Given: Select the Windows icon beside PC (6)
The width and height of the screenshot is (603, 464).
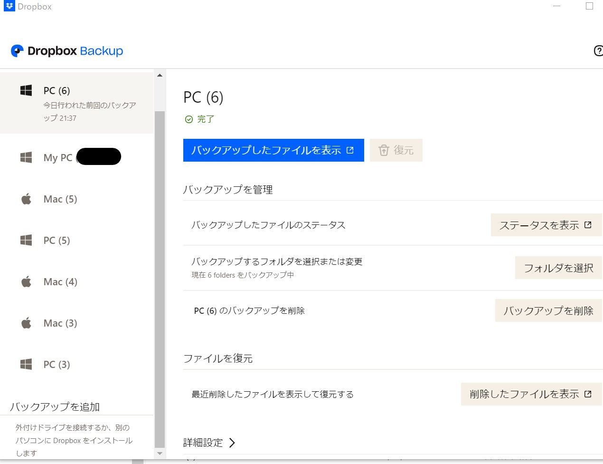Looking at the screenshot, I should (26, 90).
